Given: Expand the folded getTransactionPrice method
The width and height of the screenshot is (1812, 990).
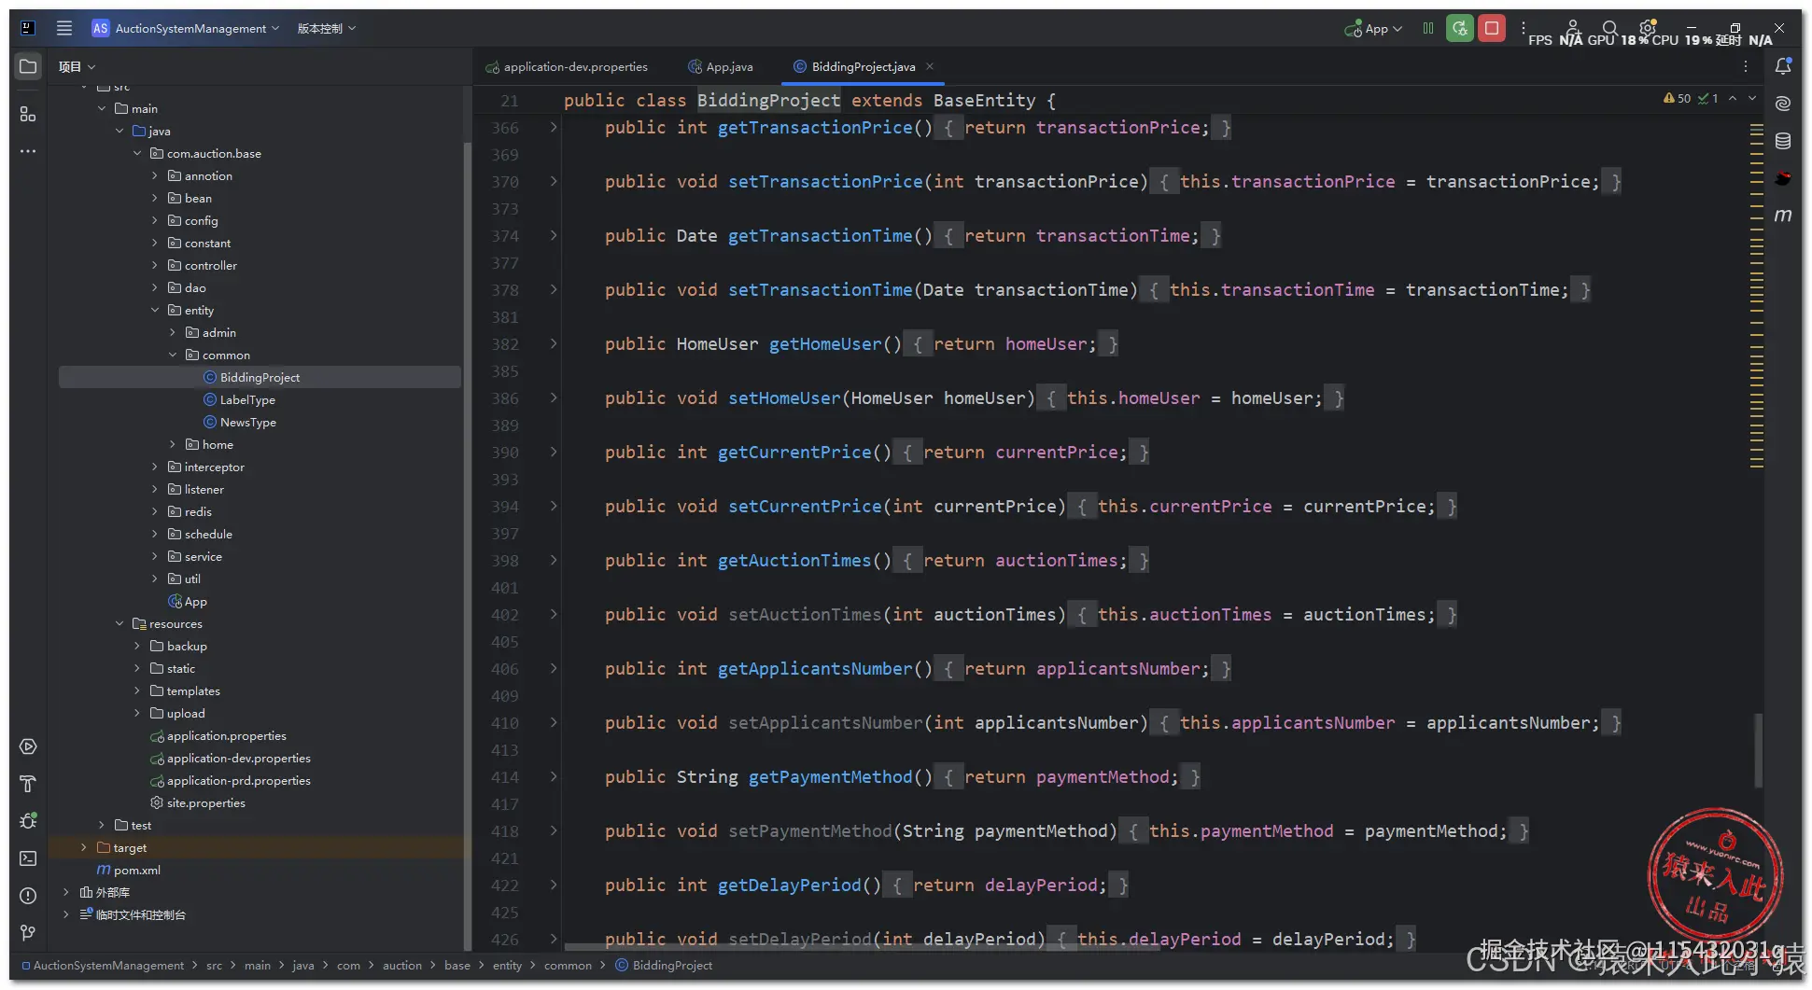Looking at the screenshot, I should point(554,127).
